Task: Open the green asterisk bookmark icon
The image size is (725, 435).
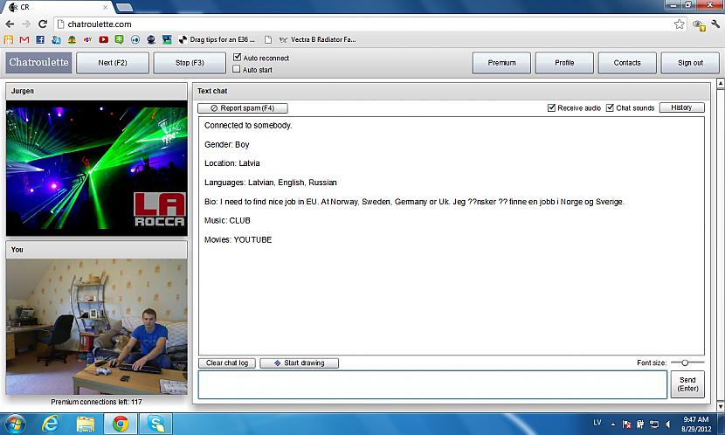Action: click(120, 40)
